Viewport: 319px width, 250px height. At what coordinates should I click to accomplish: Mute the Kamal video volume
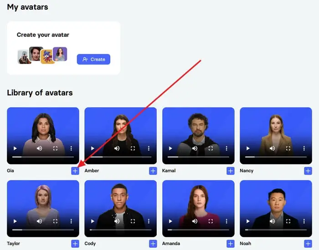tap(195, 148)
